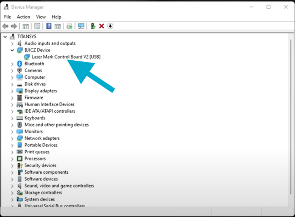Click Scan for hardware changes monitor icon

click(81, 26)
